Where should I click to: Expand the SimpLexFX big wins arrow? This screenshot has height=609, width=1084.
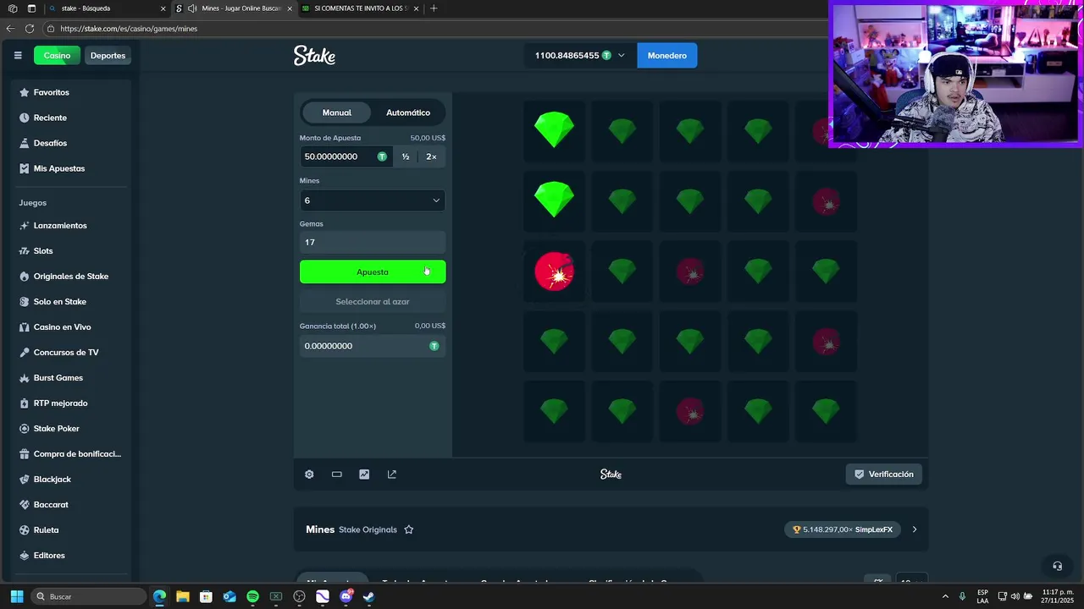coord(915,529)
